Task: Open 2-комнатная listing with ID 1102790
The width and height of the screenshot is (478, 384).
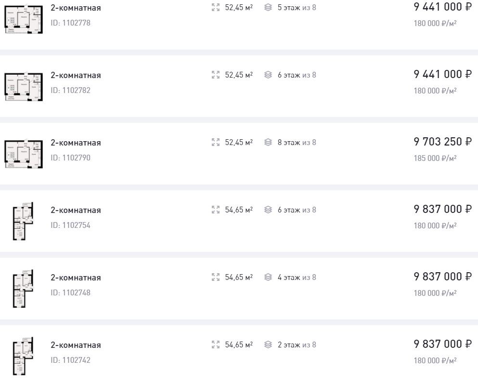Action: point(76,143)
